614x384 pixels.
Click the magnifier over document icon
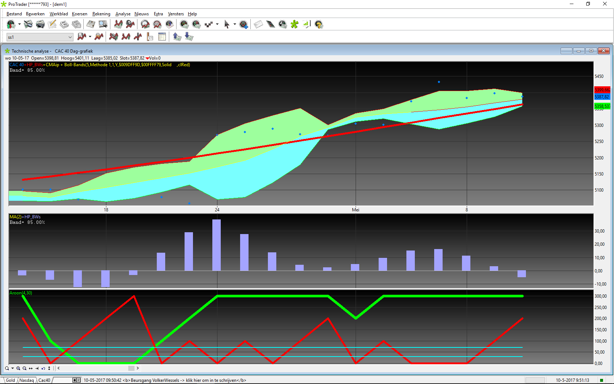(103, 25)
